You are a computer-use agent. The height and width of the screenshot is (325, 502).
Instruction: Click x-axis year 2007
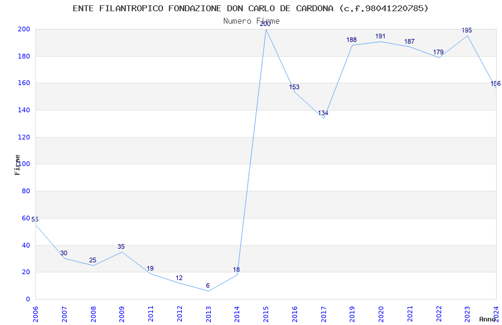[64, 314]
